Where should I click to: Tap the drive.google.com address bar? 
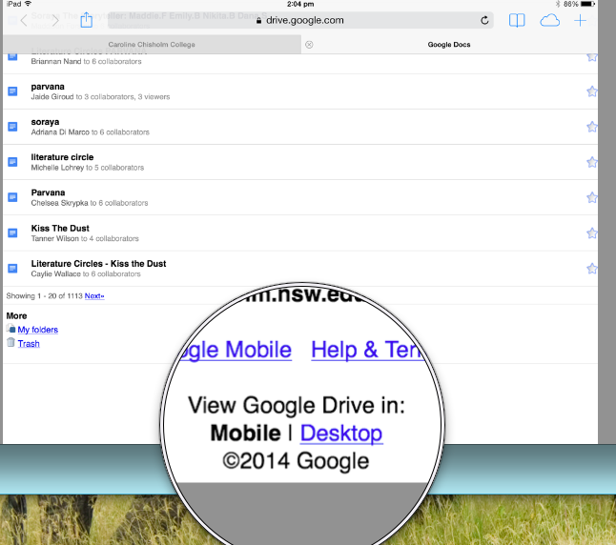[x=300, y=20]
